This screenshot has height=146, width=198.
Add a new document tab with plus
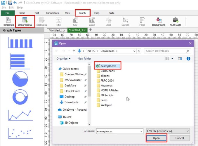click(91, 30)
